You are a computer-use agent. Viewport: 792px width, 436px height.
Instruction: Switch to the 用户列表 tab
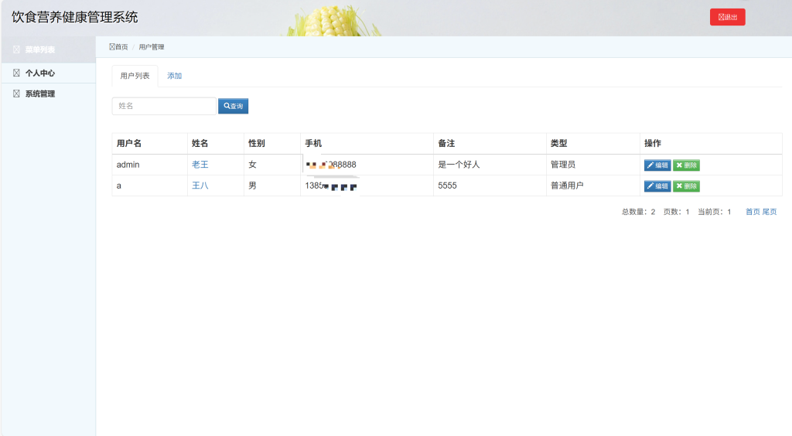135,76
